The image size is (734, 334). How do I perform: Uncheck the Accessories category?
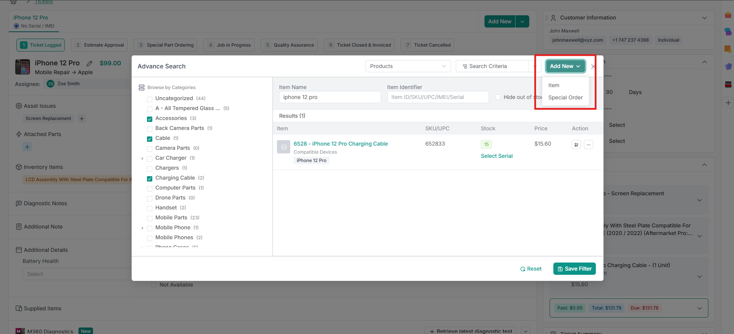(x=150, y=119)
